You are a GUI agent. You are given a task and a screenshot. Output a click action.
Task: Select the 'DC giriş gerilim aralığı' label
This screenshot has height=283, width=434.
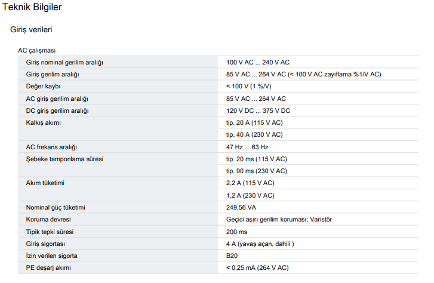(x=57, y=110)
